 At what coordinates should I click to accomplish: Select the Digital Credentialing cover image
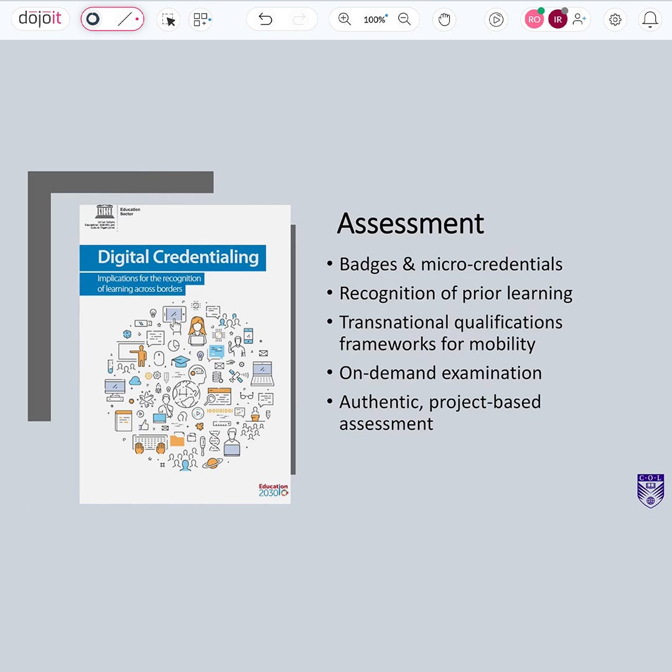point(185,354)
